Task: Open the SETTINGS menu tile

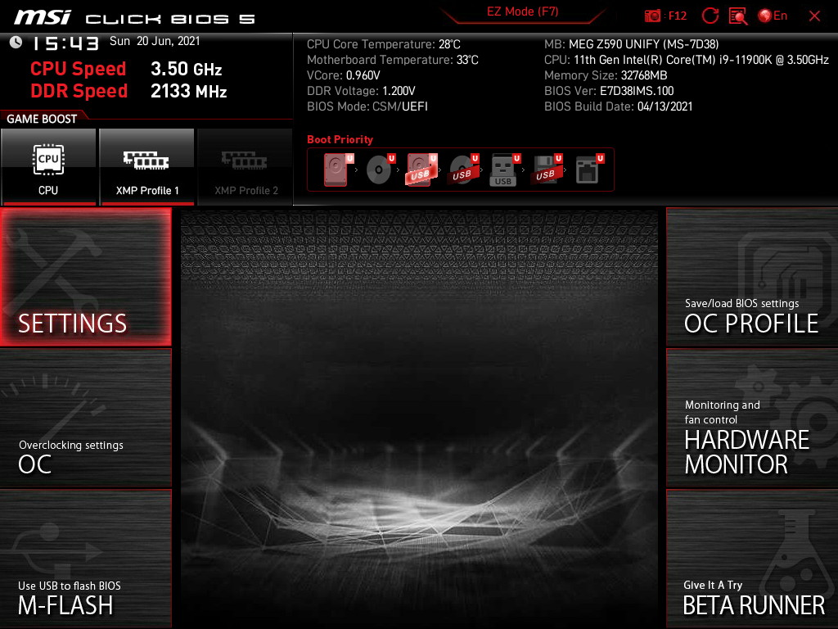Action: [85, 277]
